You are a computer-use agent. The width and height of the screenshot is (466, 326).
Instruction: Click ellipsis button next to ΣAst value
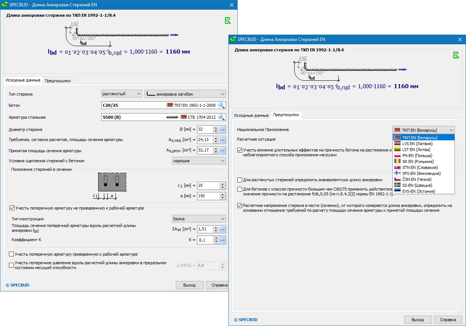coord(222,230)
